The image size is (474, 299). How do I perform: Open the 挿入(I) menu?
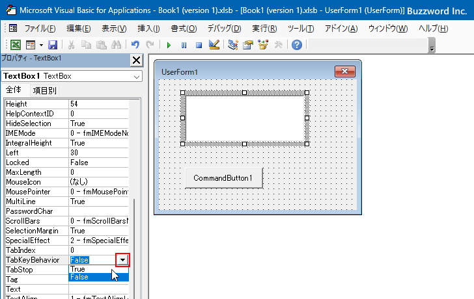coord(148,29)
